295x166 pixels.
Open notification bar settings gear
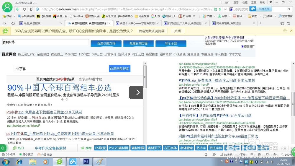pyautogui.click(x=285, y=31)
